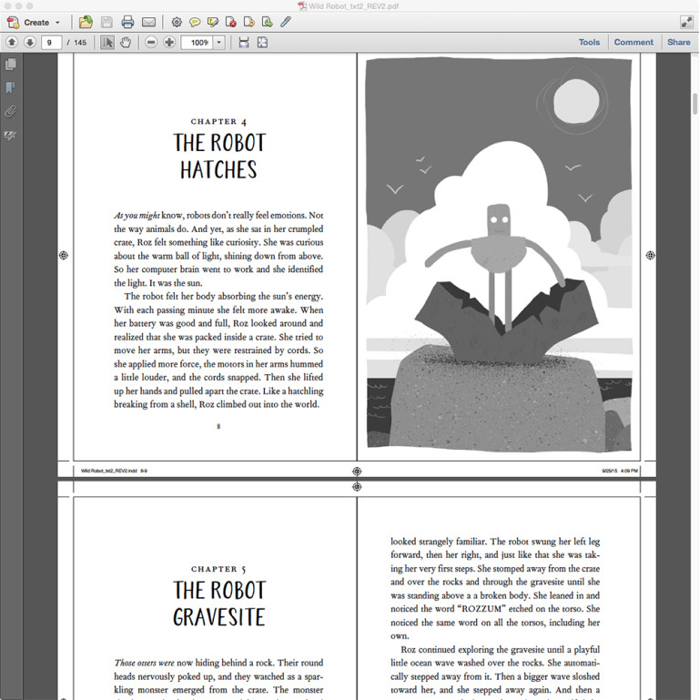
Task: Add a sticky note comment
Action: [195, 22]
